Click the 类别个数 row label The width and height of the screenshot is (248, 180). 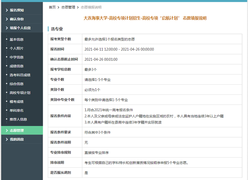coord(57,90)
